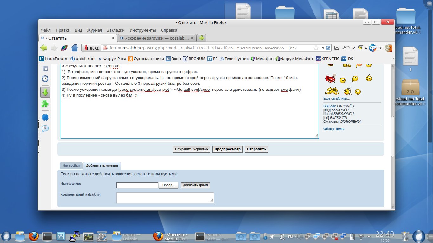The image size is (433, 243).
Task: Reload the page with the refresh icon
Action: point(328,48)
